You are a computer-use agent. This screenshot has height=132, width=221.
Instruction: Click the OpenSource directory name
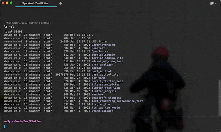(100, 51)
